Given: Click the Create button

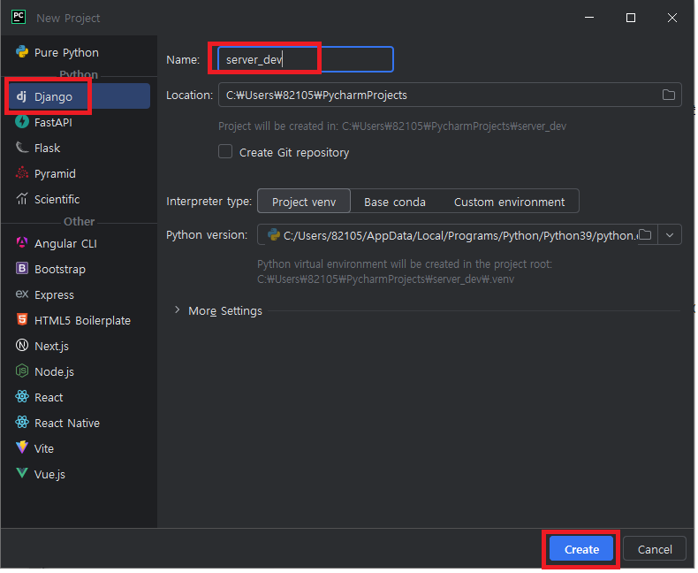Looking at the screenshot, I should pyautogui.click(x=583, y=550).
